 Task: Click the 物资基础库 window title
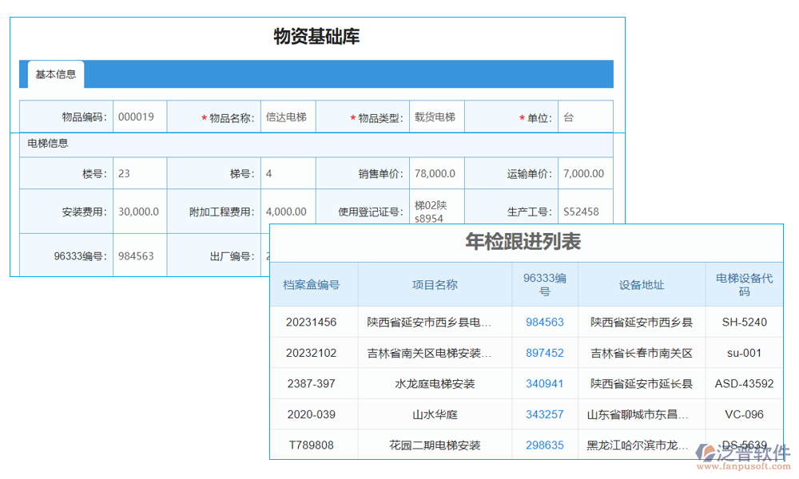click(316, 36)
